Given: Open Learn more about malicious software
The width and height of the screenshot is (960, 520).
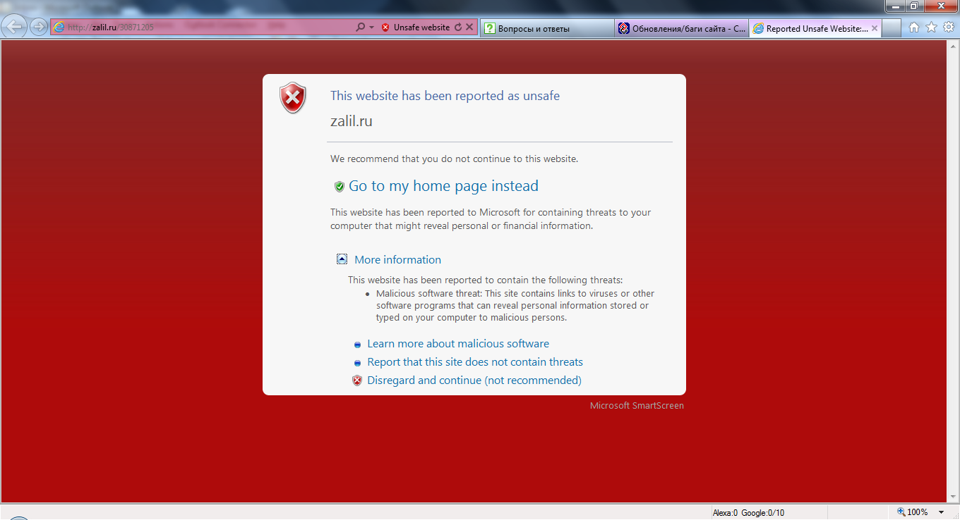Looking at the screenshot, I should point(458,344).
